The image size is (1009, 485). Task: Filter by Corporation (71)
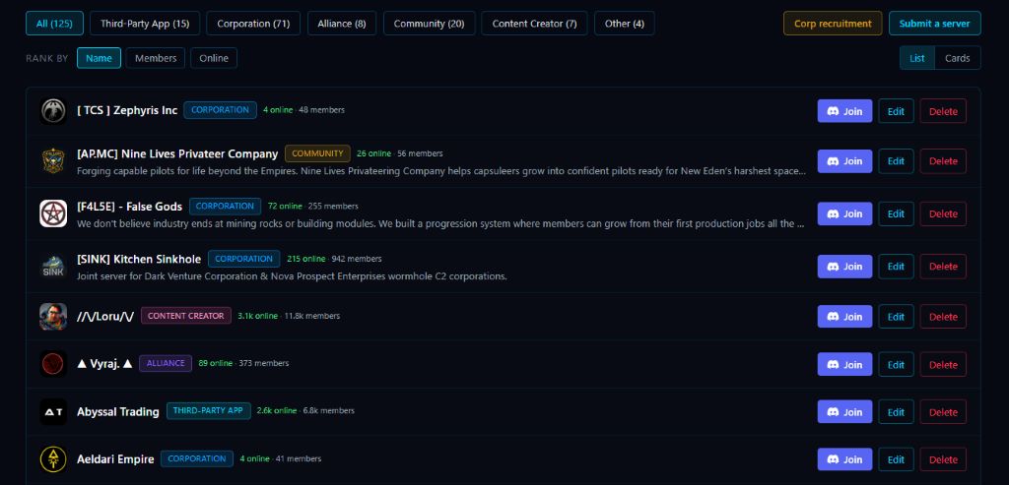tap(253, 24)
